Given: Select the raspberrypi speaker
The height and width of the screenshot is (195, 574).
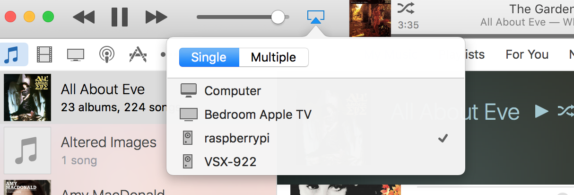Looking at the screenshot, I should point(316,138).
